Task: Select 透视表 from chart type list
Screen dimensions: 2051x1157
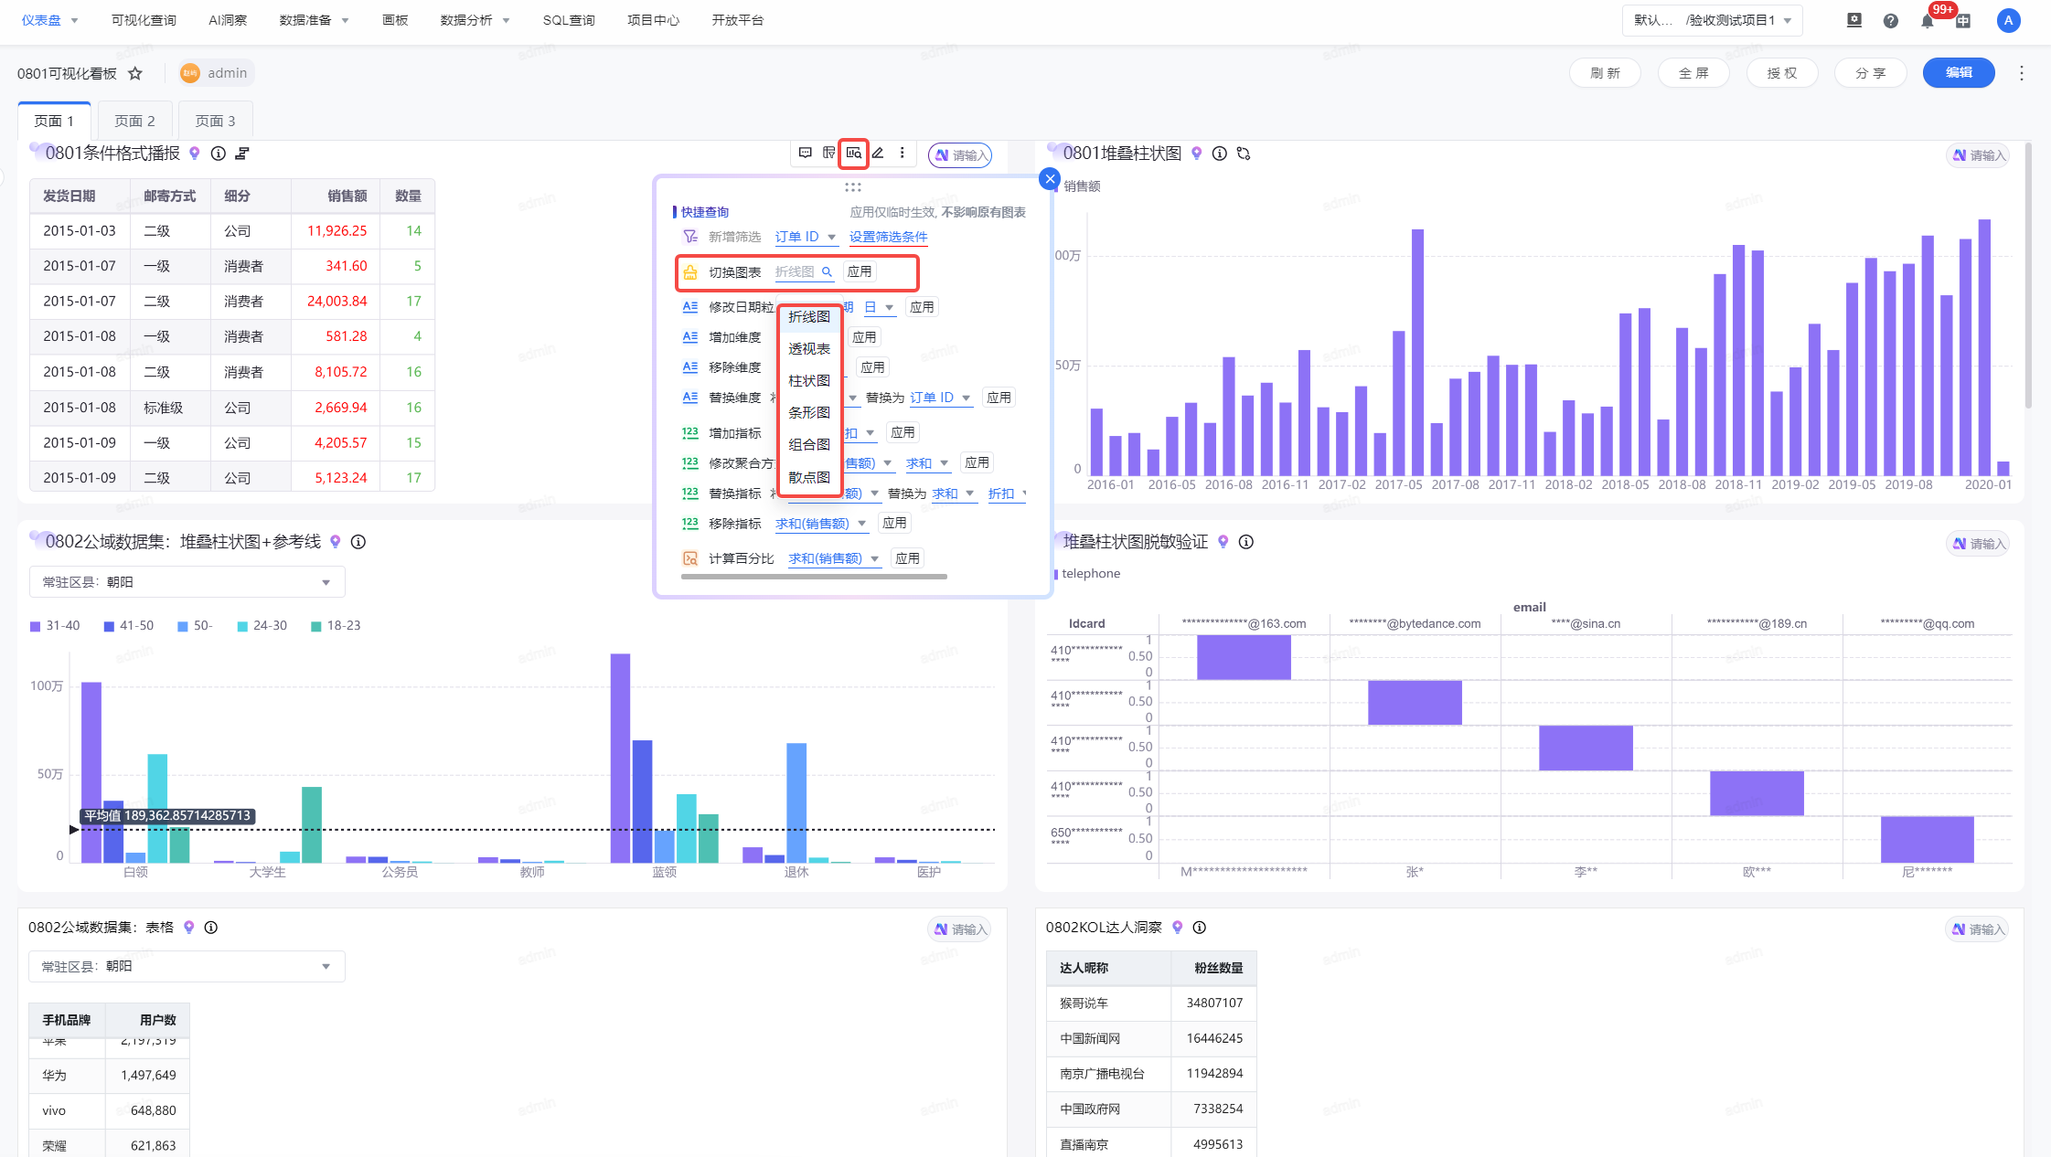Action: pyautogui.click(x=809, y=348)
